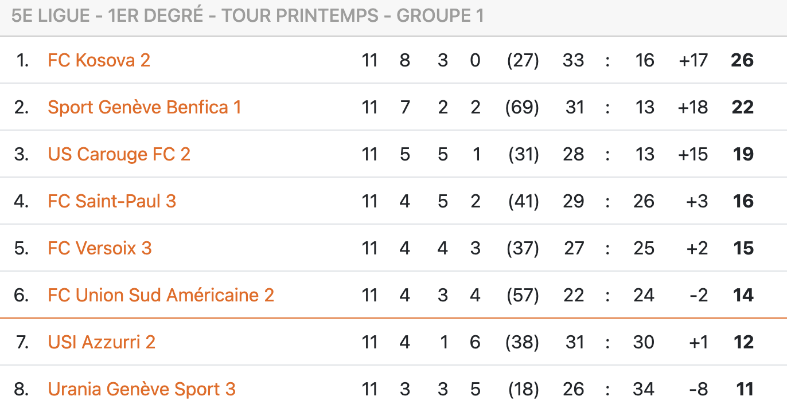Click the Sport Genève Benfica 1 link
This screenshot has height=408, width=787.
point(145,107)
